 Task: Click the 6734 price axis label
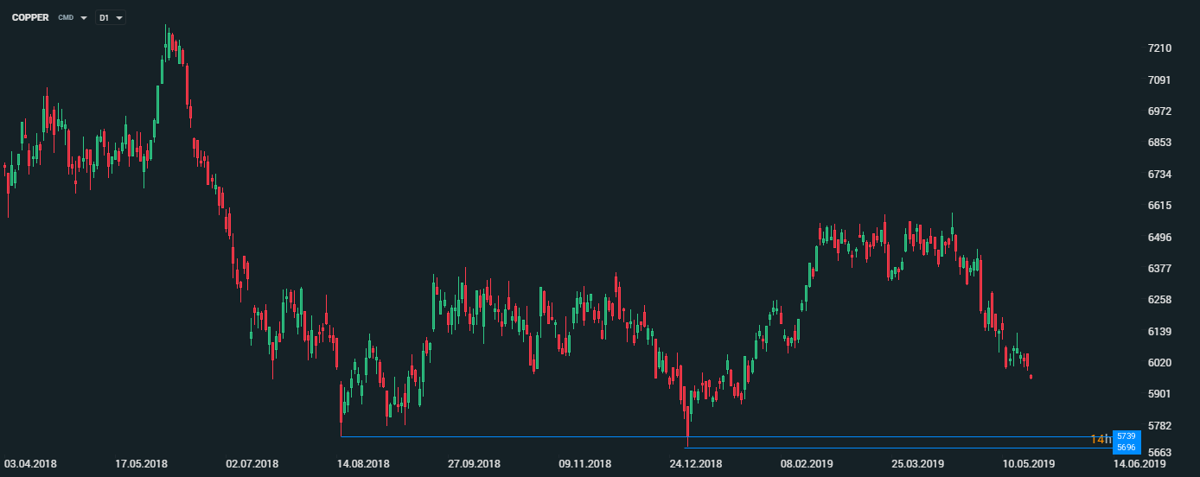pyautogui.click(x=1159, y=175)
